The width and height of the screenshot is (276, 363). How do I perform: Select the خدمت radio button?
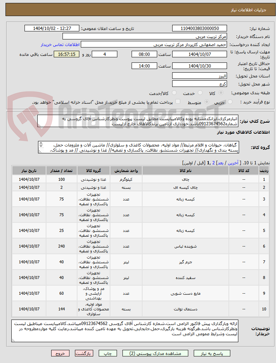200,93
